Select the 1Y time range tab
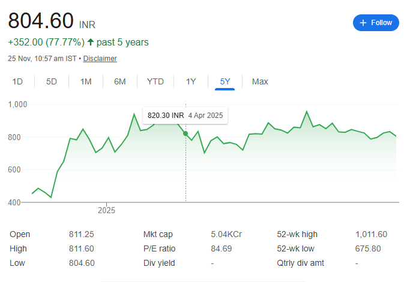The image size is (416, 282). pyautogui.click(x=191, y=81)
